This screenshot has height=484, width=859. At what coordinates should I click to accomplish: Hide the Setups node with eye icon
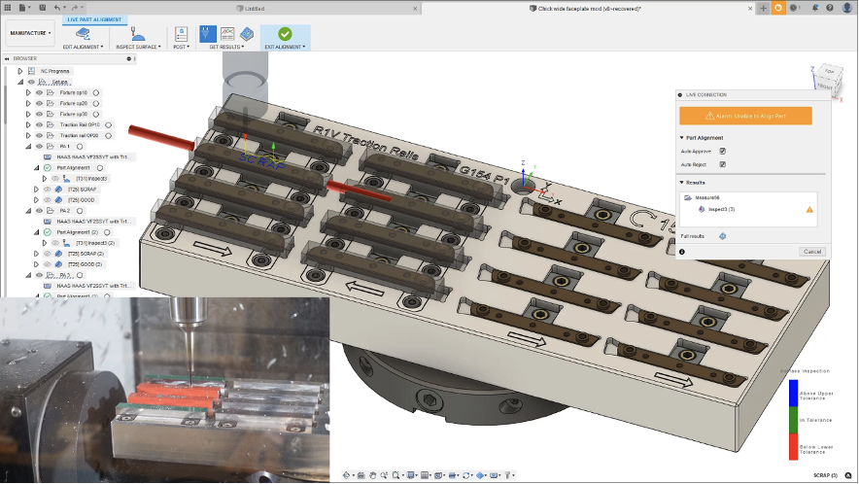[31, 82]
